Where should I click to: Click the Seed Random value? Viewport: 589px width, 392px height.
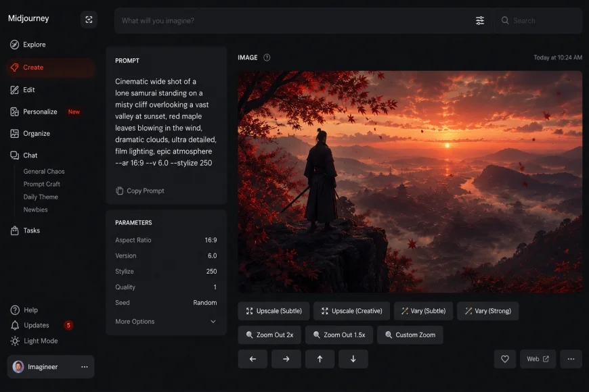pos(204,303)
